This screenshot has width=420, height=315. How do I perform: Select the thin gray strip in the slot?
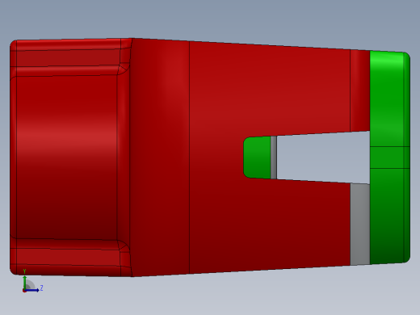pyautogui.click(x=274, y=157)
